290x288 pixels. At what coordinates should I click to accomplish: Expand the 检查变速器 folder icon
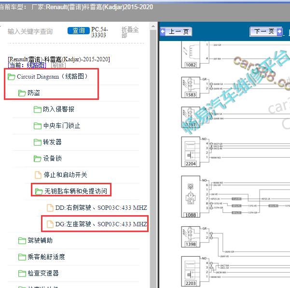tap(22, 273)
